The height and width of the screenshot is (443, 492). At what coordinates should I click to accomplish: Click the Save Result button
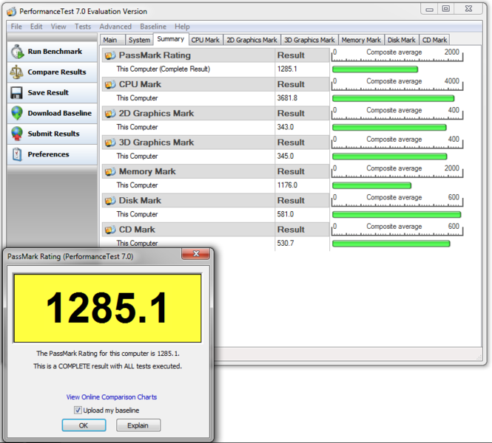[52, 93]
